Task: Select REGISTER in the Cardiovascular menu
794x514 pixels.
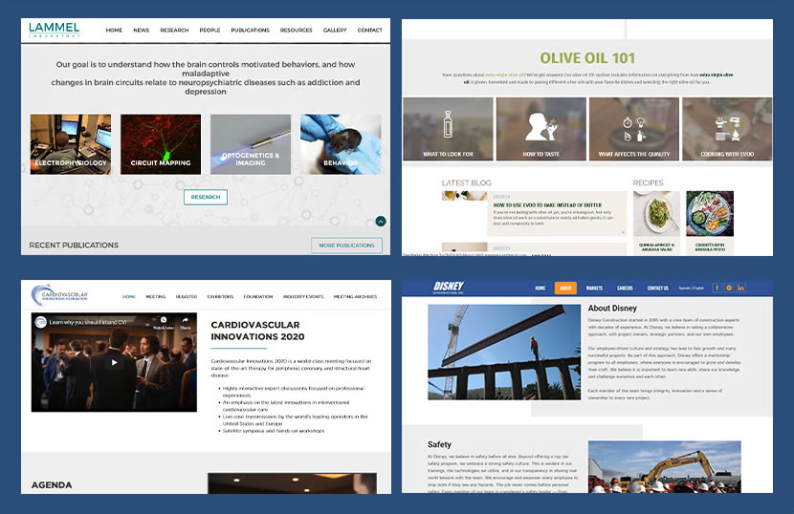Action: 187,296
